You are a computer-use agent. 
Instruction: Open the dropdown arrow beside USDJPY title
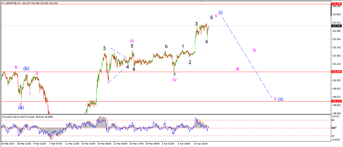pos(3,3)
